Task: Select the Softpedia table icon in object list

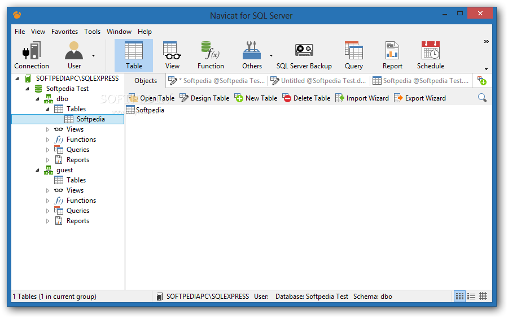Action: point(130,110)
